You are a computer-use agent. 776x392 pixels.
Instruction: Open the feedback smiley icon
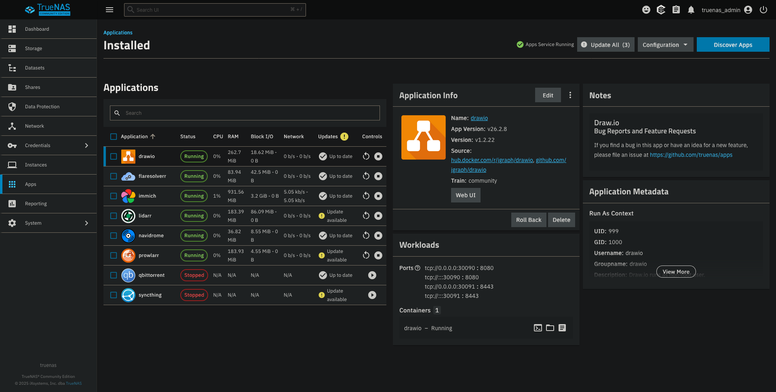646,10
